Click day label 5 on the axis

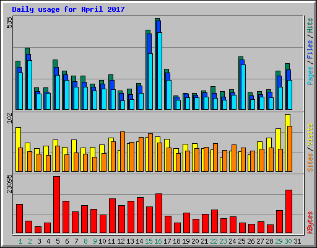tap(58, 241)
